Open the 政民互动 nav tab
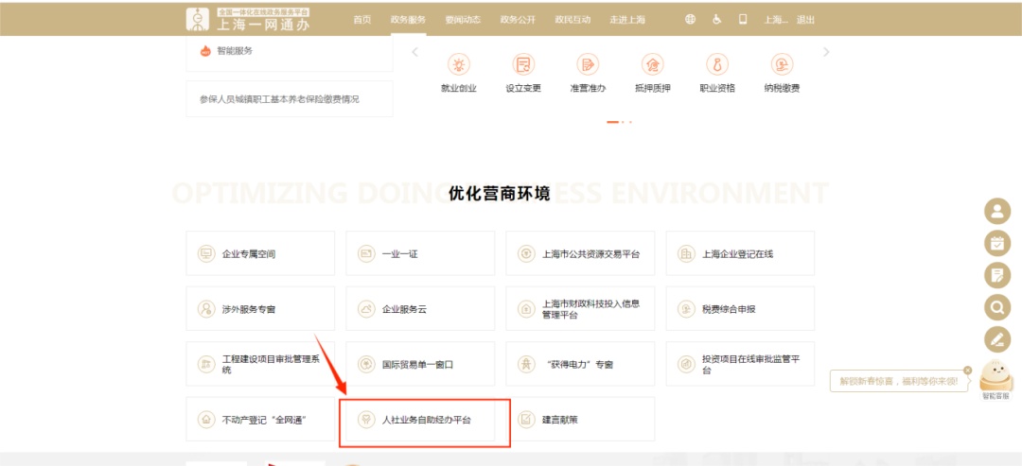1022x466 pixels. tap(573, 20)
